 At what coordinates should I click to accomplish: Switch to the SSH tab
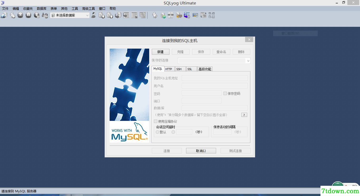click(x=180, y=69)
